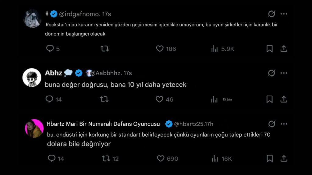Image resolution: width=312 pixels, height=175 pixels.
Task: Open more menu on Hbartz tweet
Action: point(284,124)
